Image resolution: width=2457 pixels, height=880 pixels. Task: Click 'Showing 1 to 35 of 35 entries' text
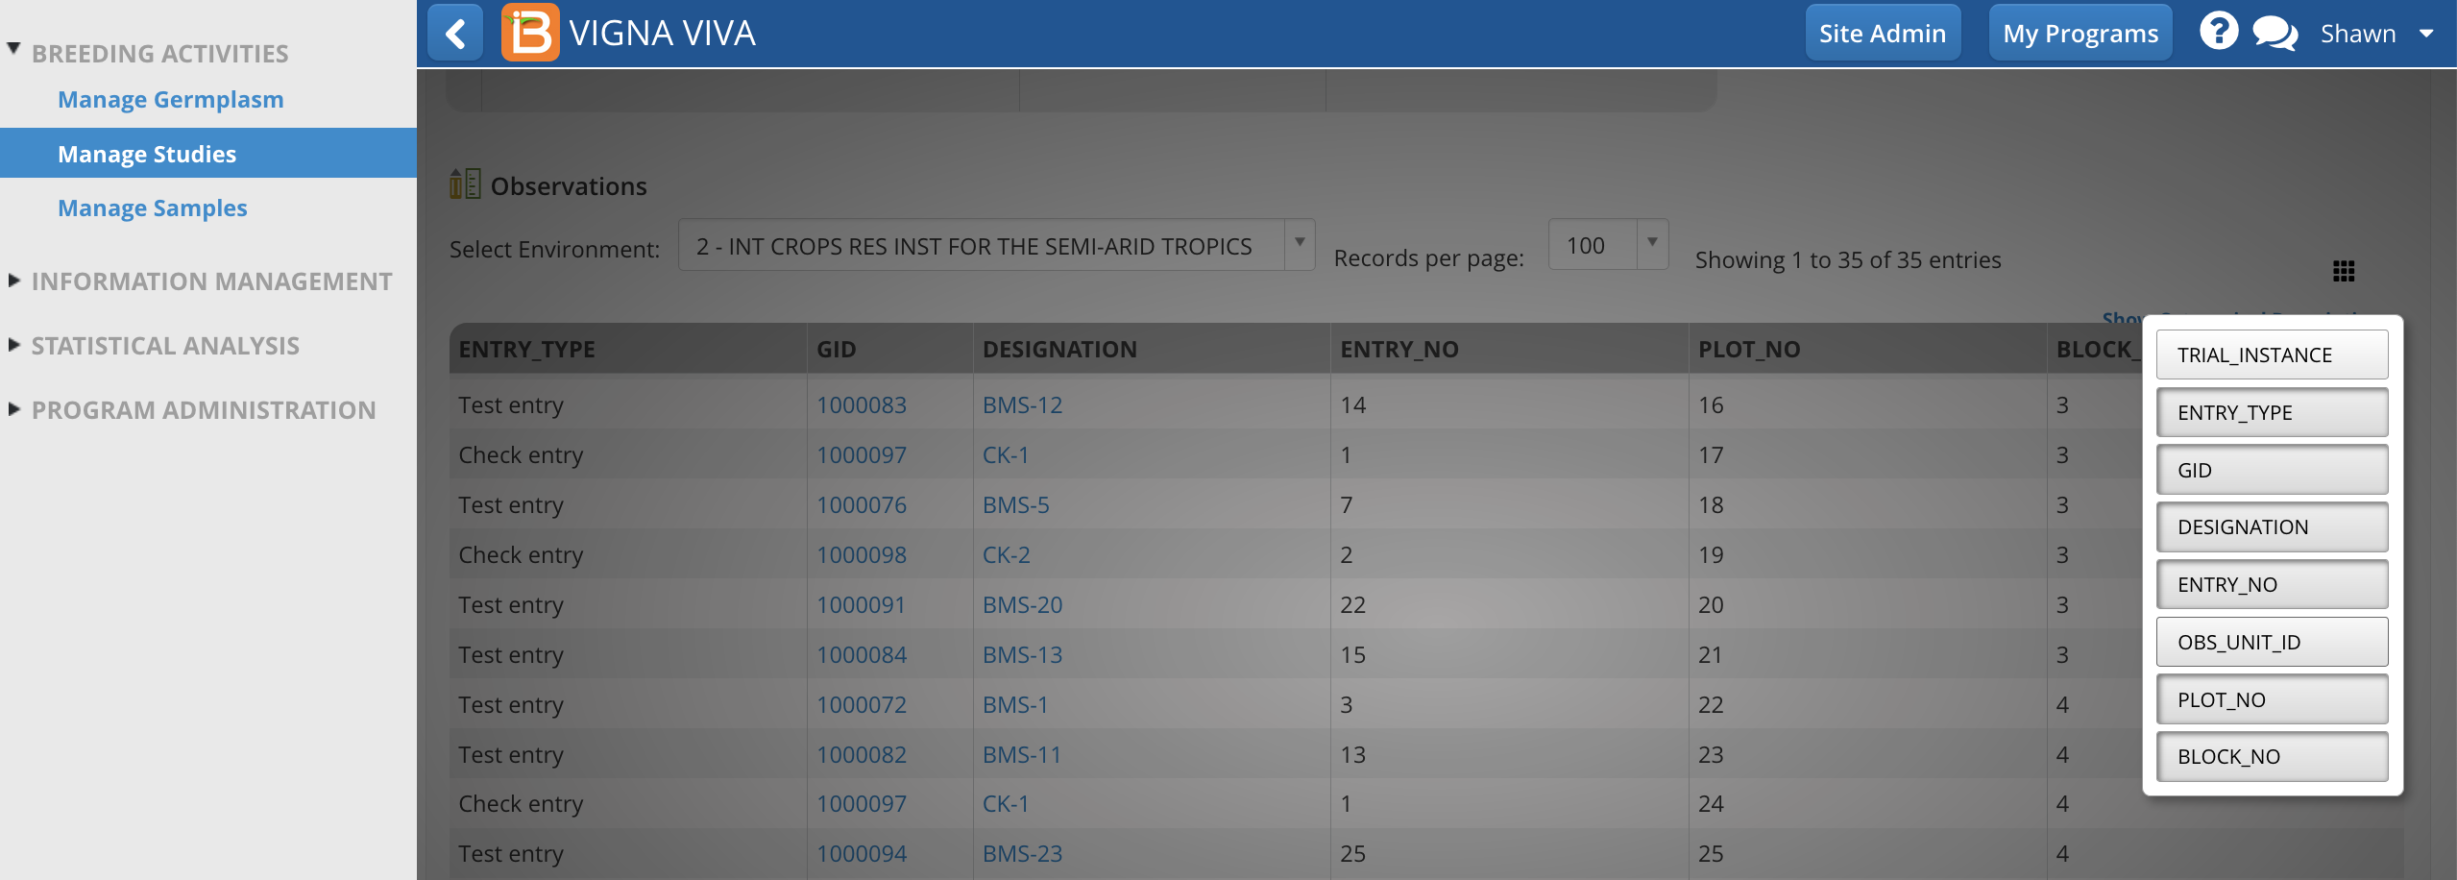[x=1847, y=259]
